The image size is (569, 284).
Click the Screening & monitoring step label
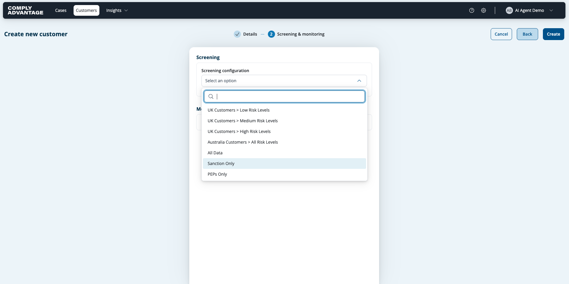click(x=301, y=34)
